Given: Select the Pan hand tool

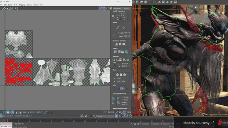Looking at the screenshot, I should coord(116,116).
